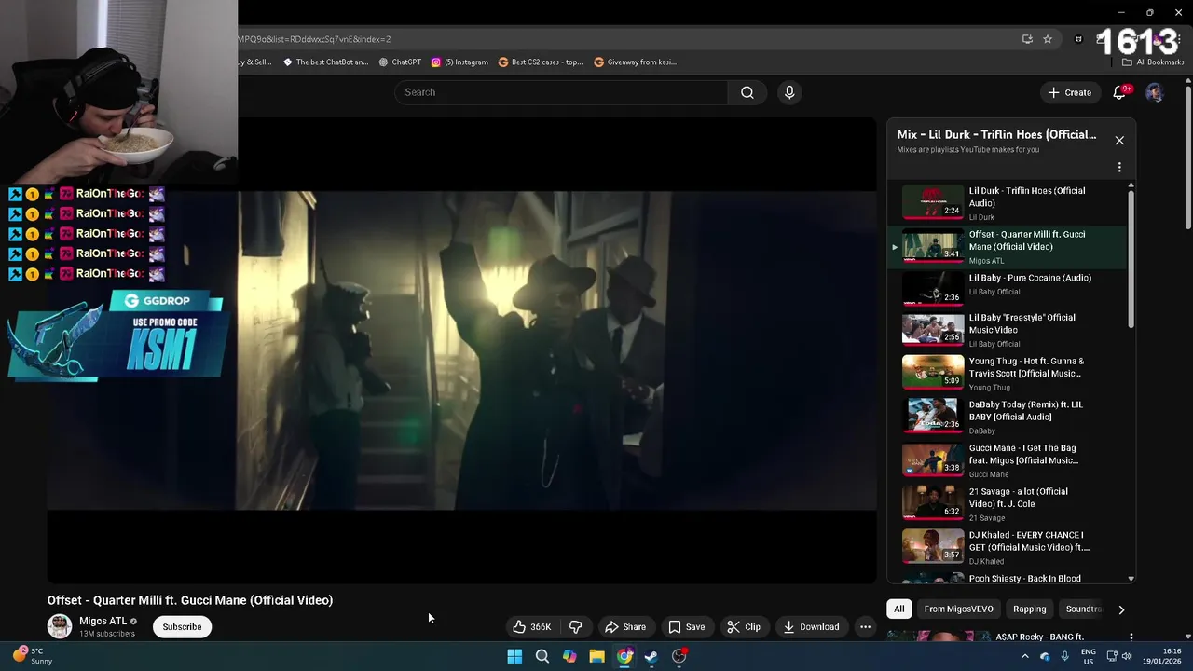
Task: Open the (5) Instagram bookmark
Action: (x=459, y=62)
